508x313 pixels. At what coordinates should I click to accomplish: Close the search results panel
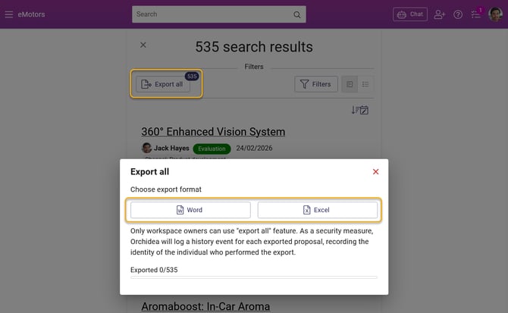pyautogui.click(x=143, y=45)
